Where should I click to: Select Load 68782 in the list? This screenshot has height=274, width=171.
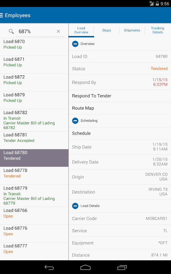click(34, 120)
